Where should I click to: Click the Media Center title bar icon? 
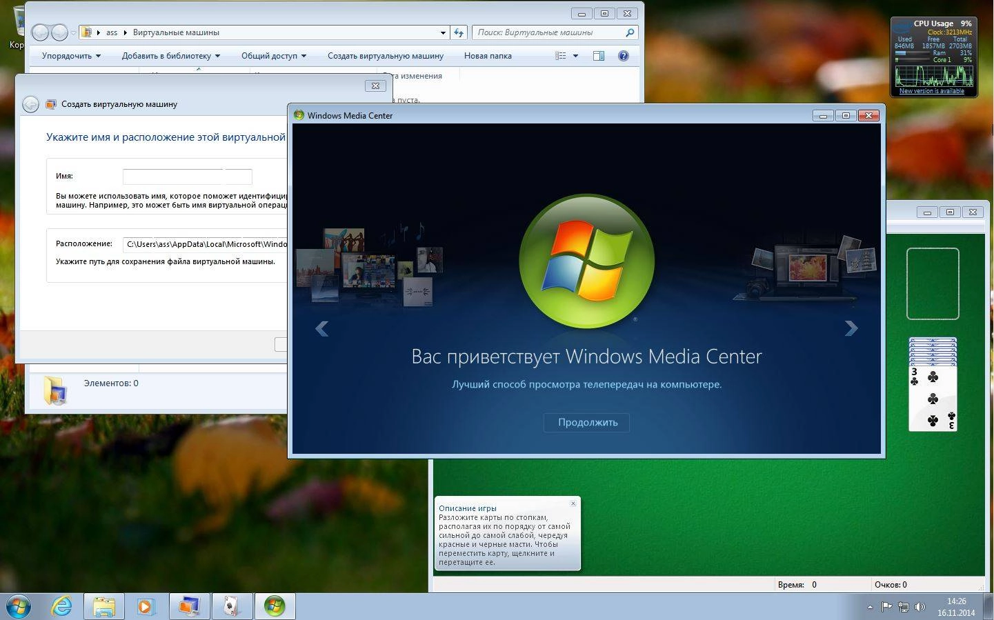pyautogui.click(x=299, y=115)
